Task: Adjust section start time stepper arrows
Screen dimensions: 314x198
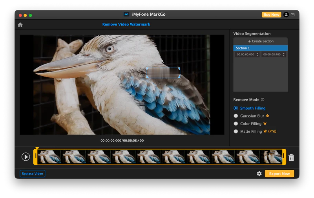Action: click(257, 55)
